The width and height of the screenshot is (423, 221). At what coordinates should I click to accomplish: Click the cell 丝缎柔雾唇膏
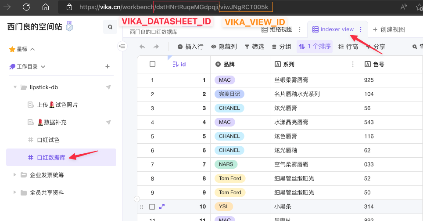(x=315, y=80)
